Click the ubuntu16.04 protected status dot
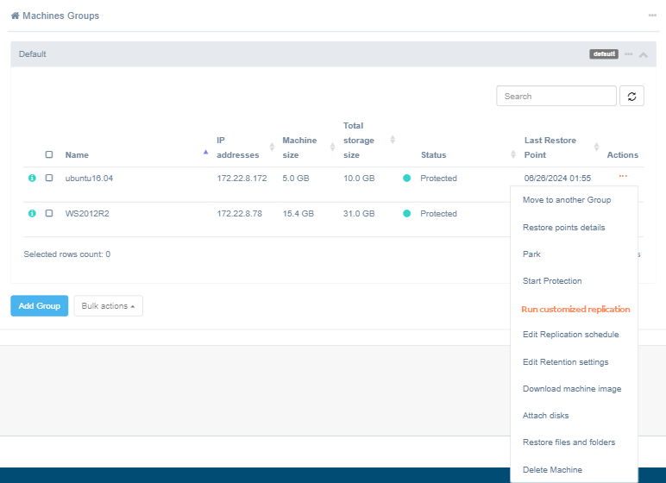Image resolution: width=666 pixels, height=483 pixels. (x=406, y=178)
